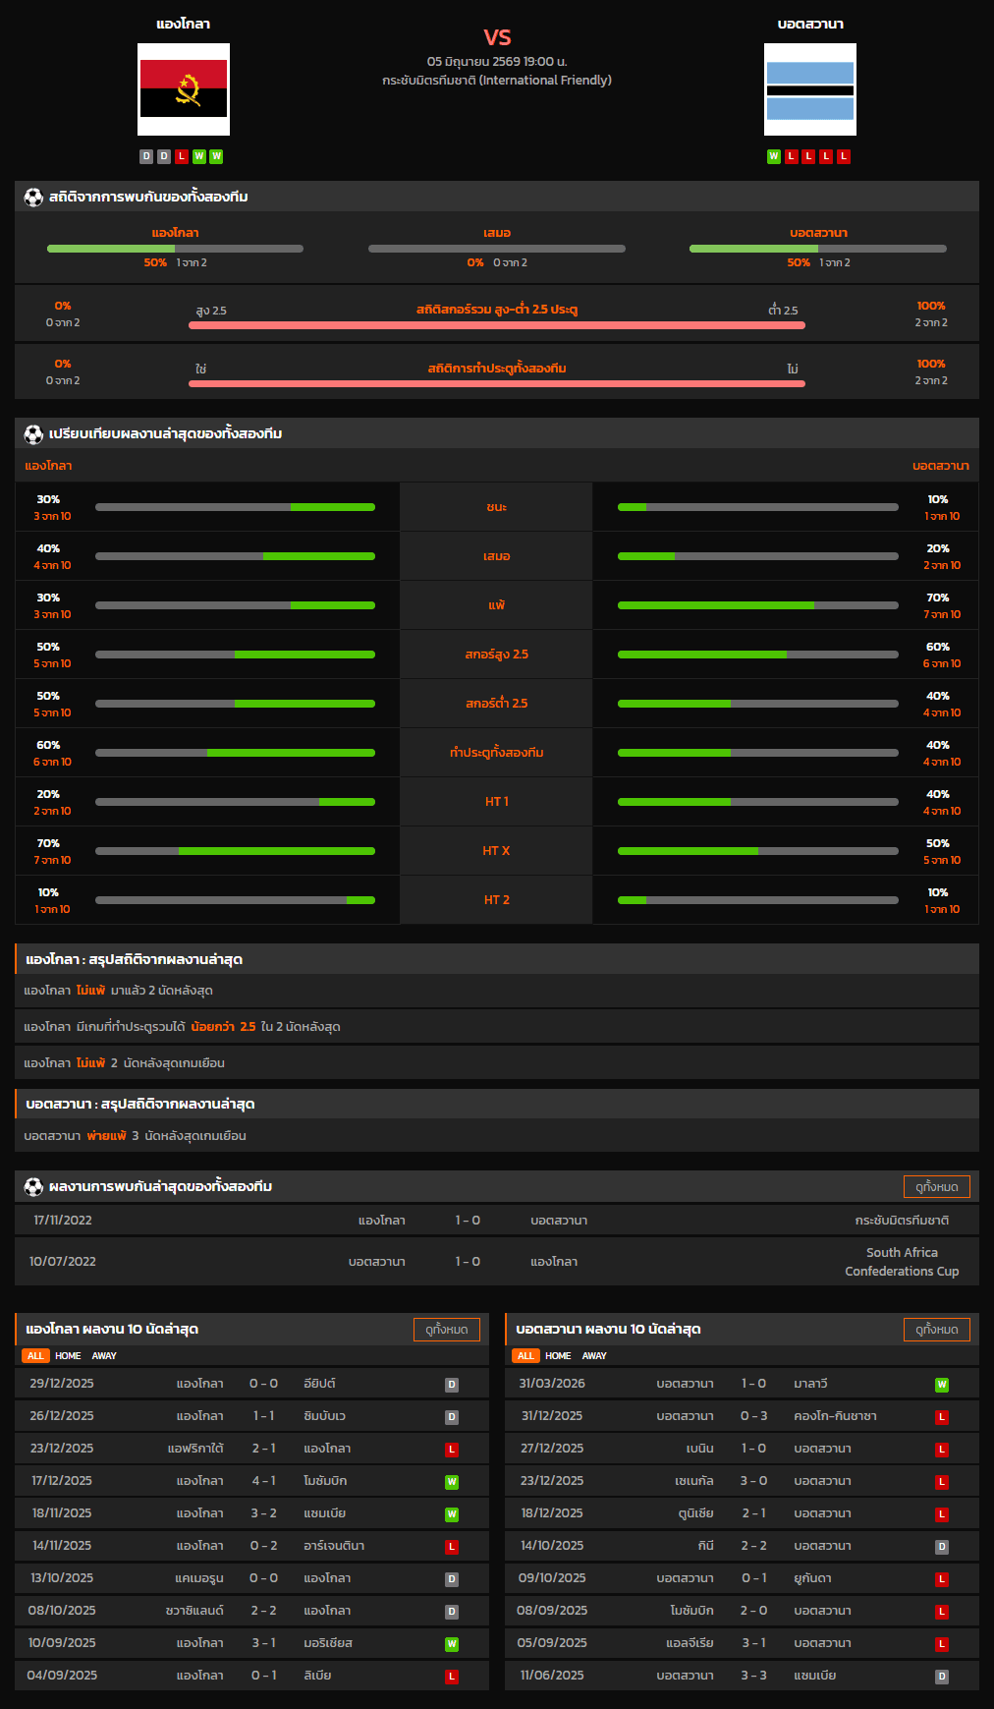994x1709 pixels.
Task: Select AWAY tab in Angola last 10 matches
Action: click(x=104, y=1356)
